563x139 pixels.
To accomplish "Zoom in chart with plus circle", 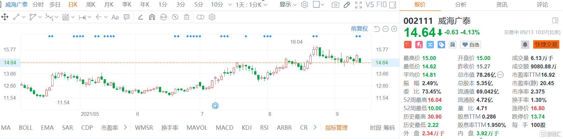I will click(x=394, y=29).
